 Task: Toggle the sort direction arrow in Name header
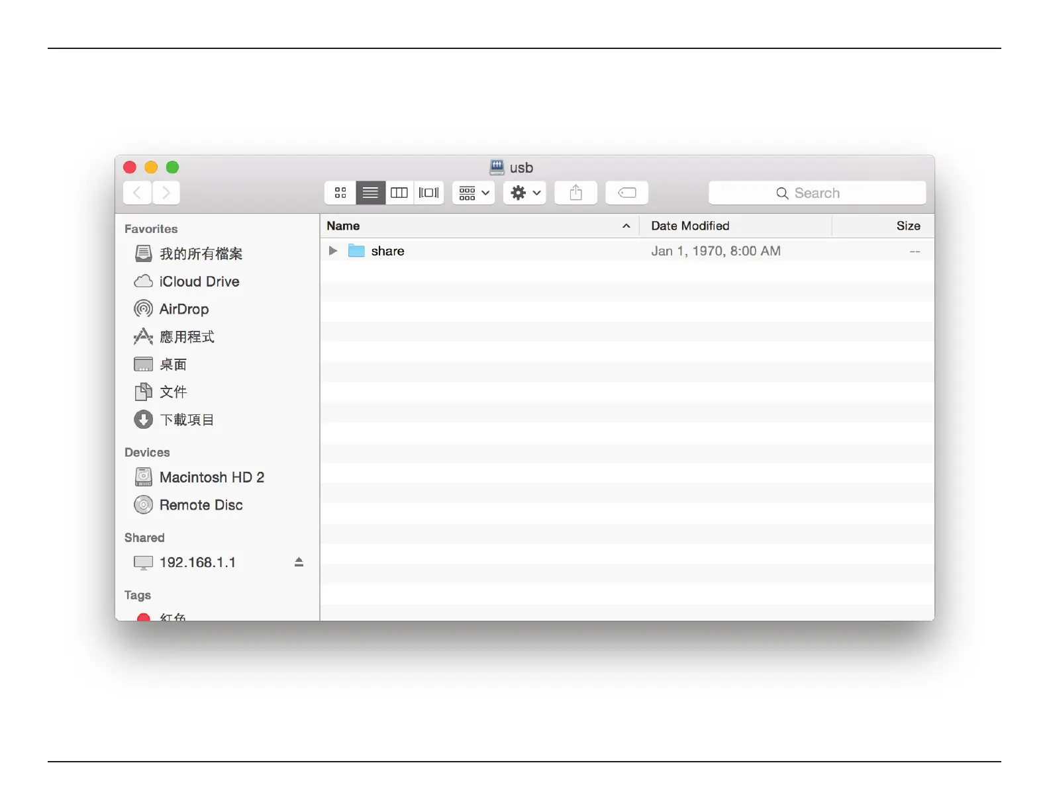click(626, 226)
